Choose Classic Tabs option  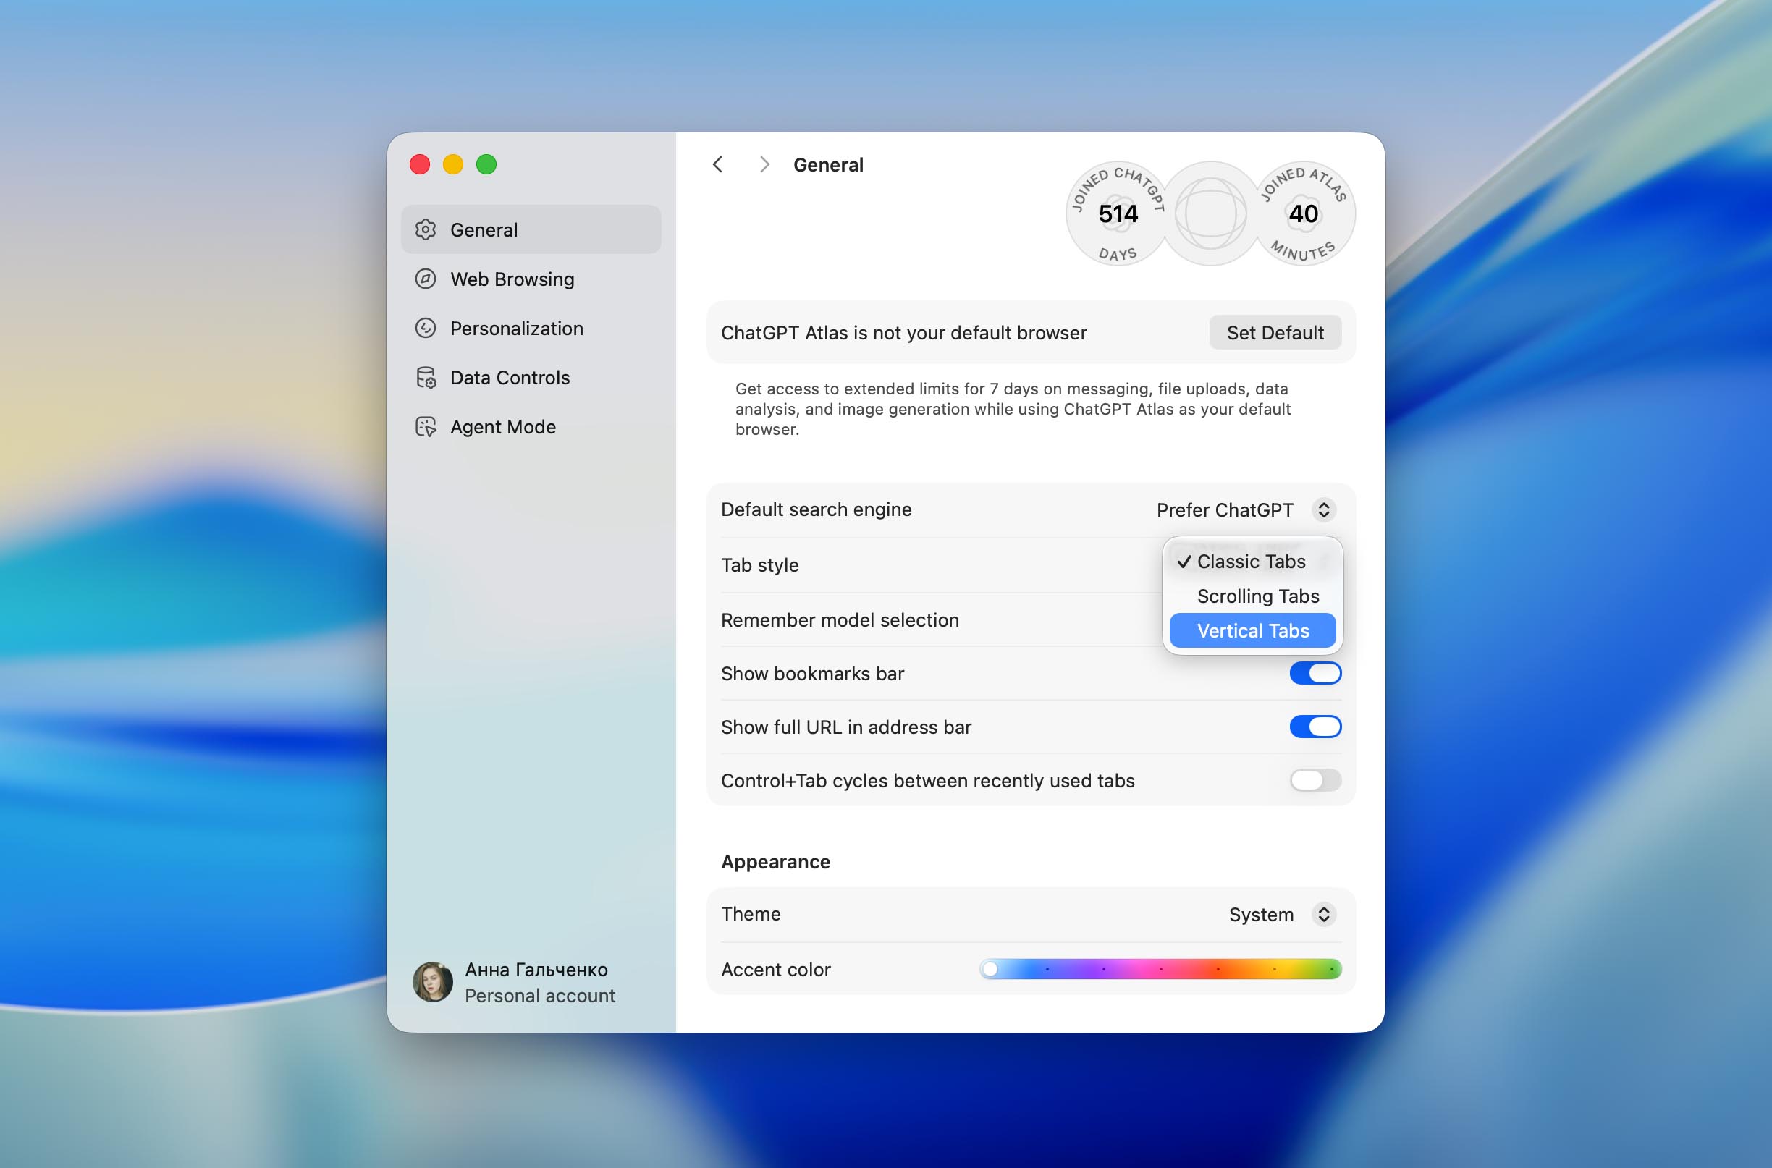pos(1251,562)
